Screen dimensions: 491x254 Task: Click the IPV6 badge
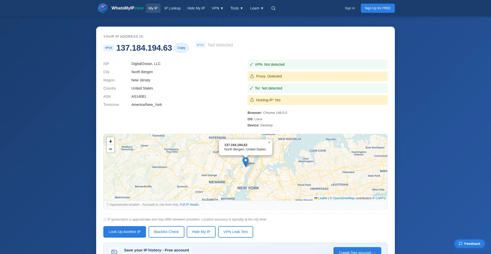pyautogui.click(x=200, y=45)
